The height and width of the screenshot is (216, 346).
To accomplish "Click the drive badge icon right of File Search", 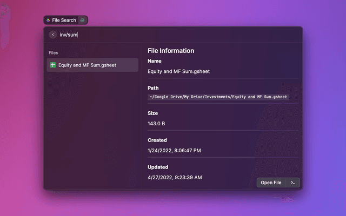I will pos(82,20).
